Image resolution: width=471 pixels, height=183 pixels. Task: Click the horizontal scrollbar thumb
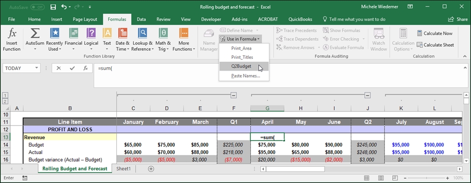pos(295,169)
